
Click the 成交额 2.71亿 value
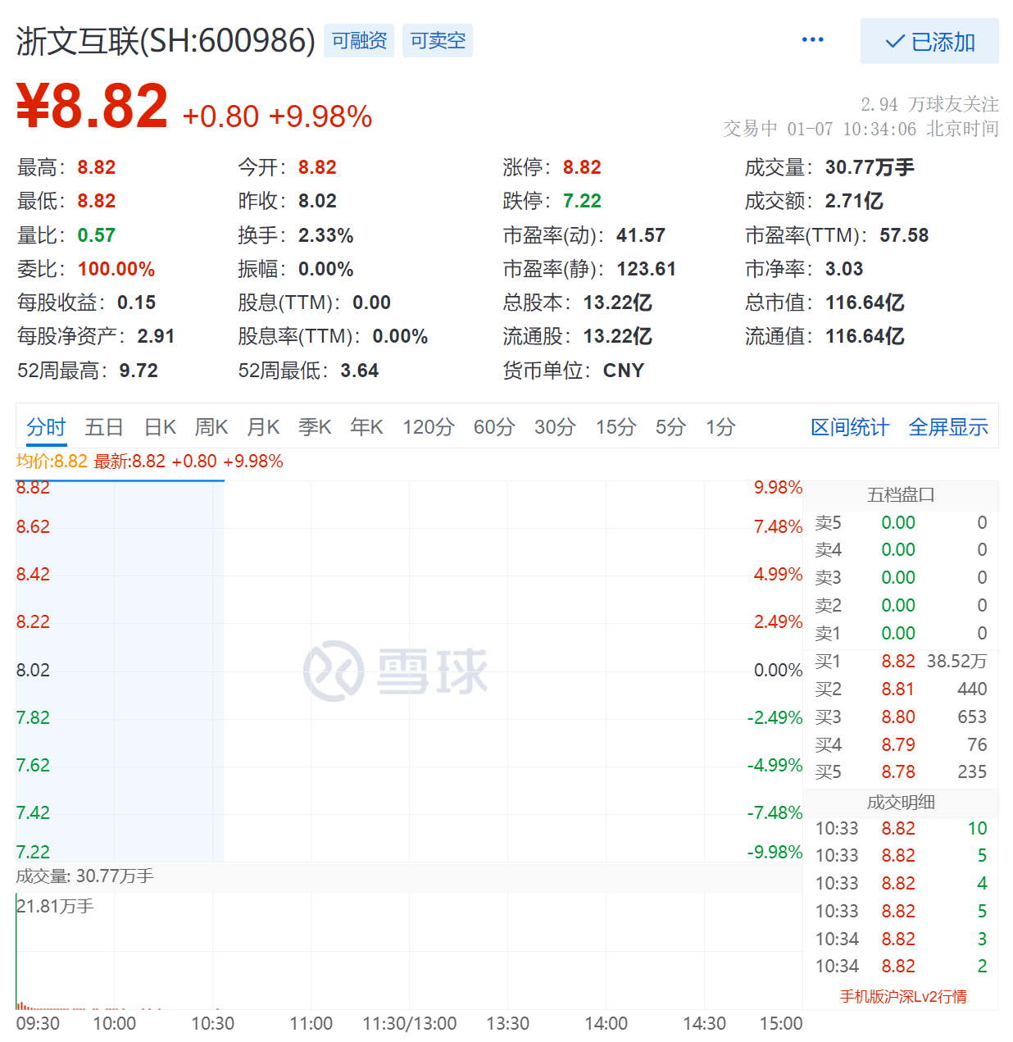[854, 201]
